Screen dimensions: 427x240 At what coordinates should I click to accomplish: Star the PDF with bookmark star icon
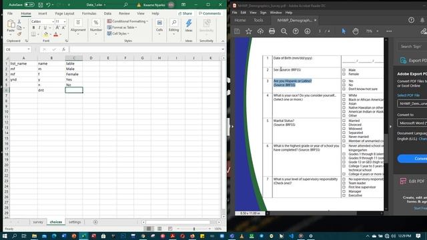click(248, 31)
